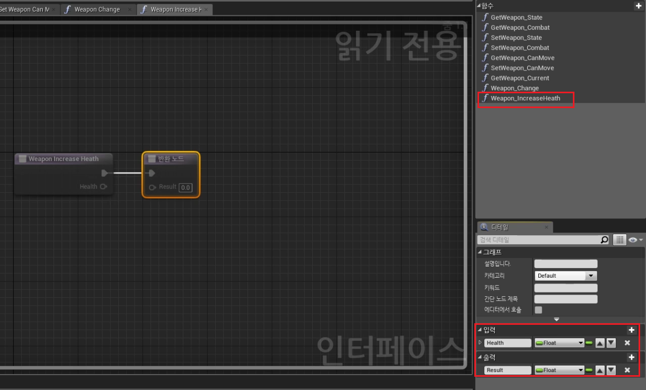Add a new input parameter with plus icon

[x=631, y=330]
